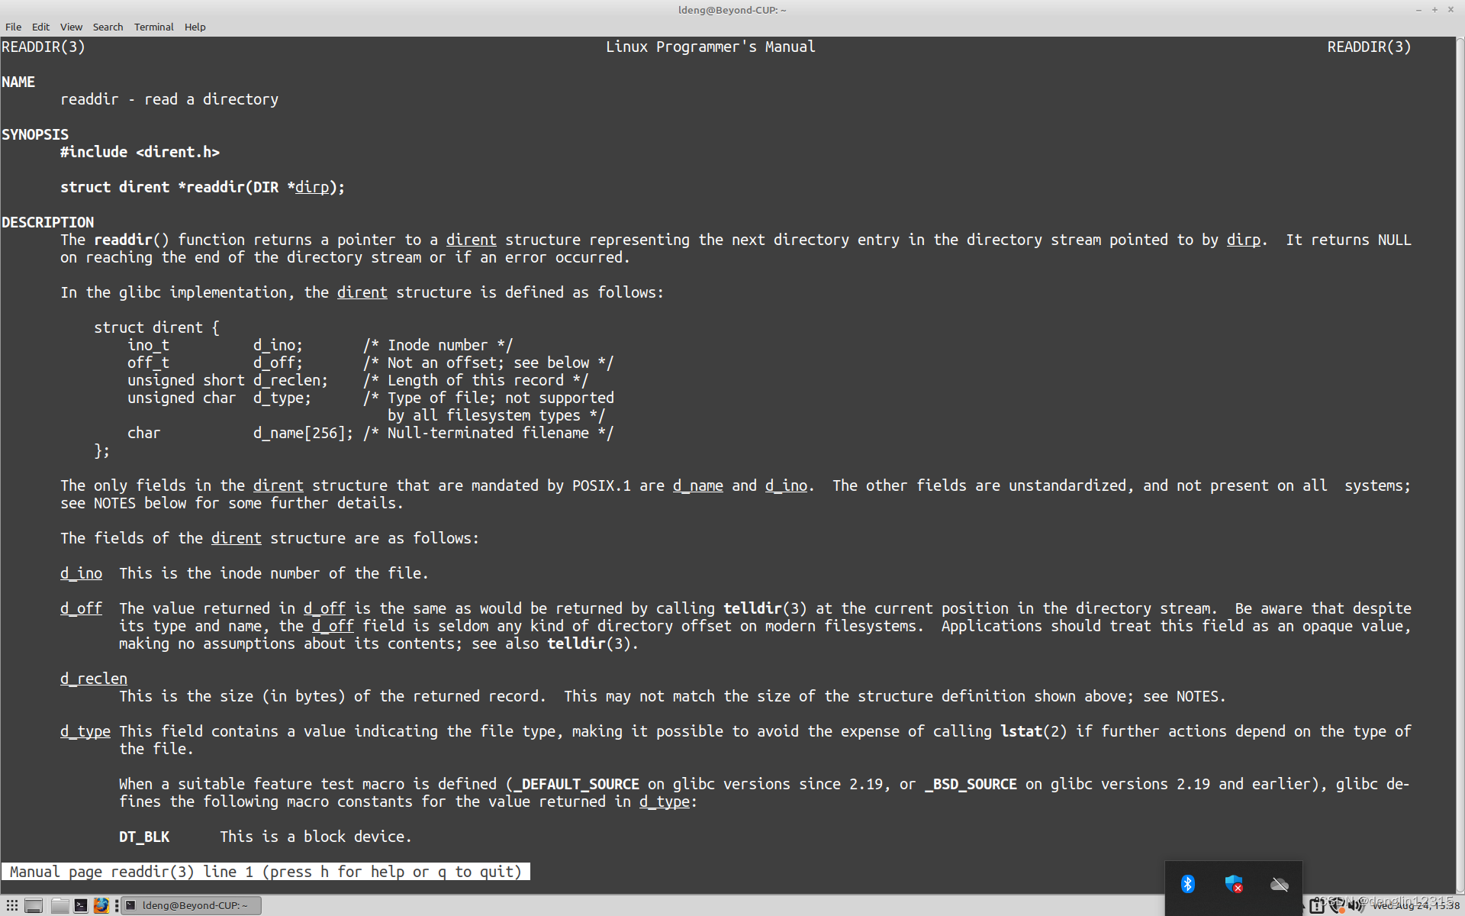Click the clock showing Wed Aug 24
The height and width of the screenshot is (916, 1465).
point(1416,906)
